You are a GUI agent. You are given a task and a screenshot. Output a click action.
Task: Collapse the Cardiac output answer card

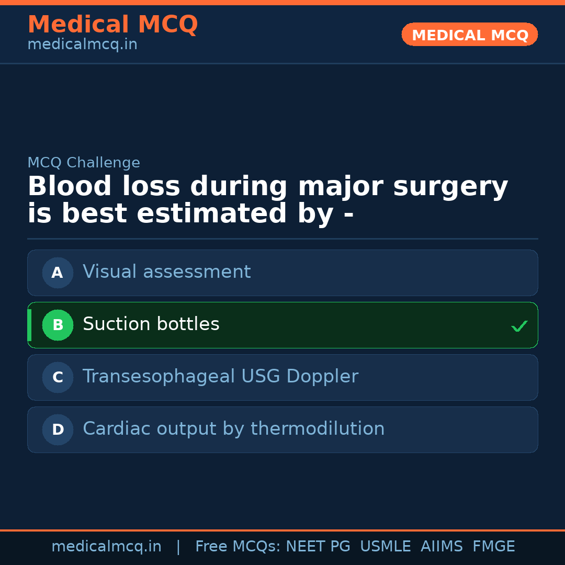[x=282, y=430]
